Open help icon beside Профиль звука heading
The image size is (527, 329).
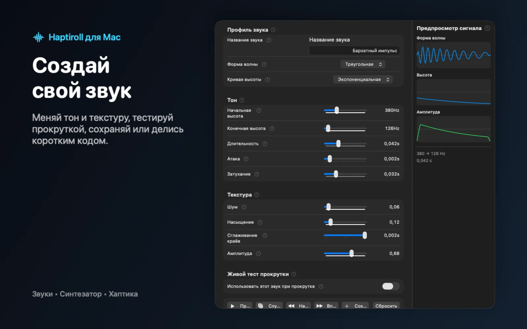coord(273,30)
